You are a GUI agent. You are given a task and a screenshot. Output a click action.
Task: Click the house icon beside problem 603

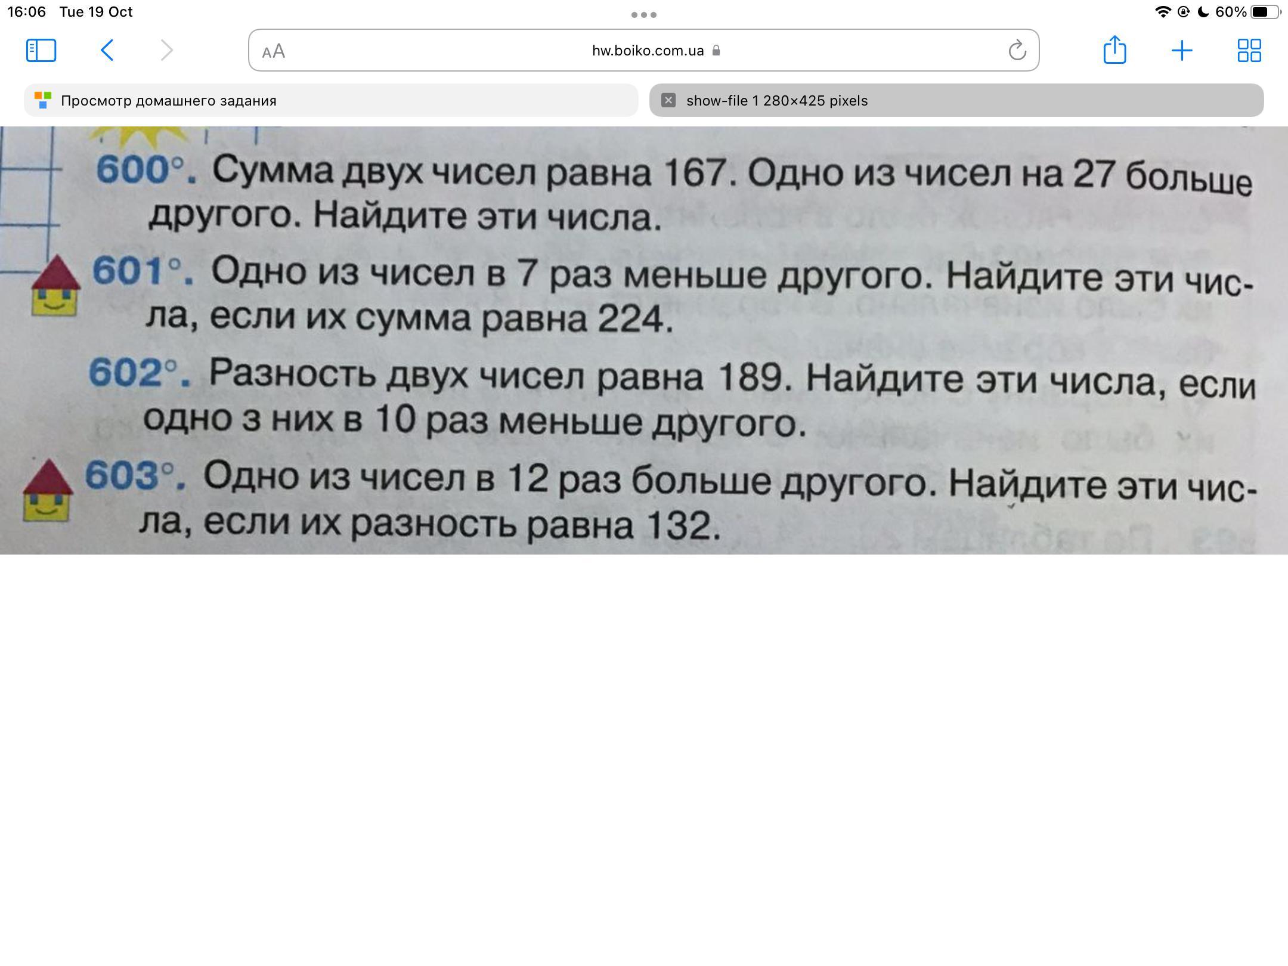pyautogui.click(x=47, y=490)
